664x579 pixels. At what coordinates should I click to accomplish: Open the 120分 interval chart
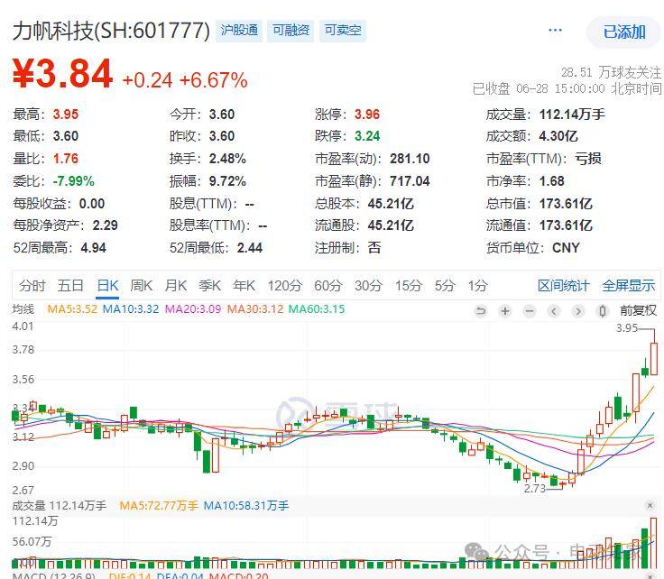click(x=284, y=286)
